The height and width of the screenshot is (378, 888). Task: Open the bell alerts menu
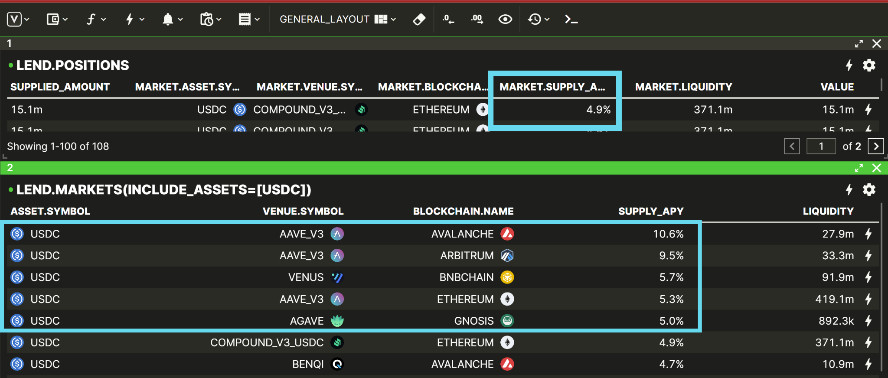click(x=168, y=19)
